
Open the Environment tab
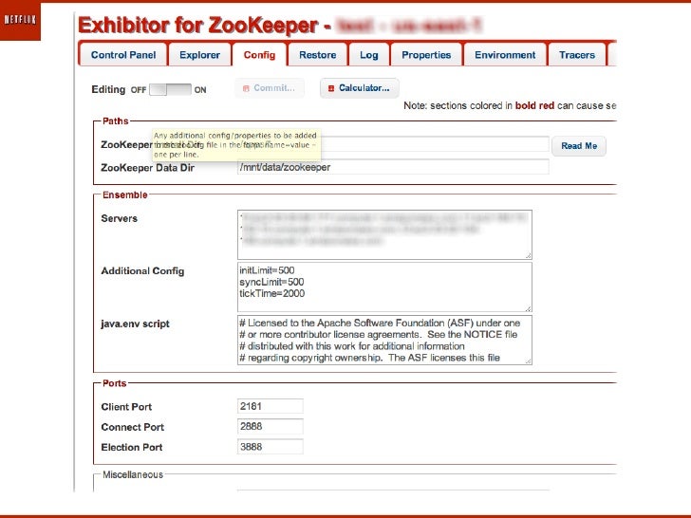[505, 55]
